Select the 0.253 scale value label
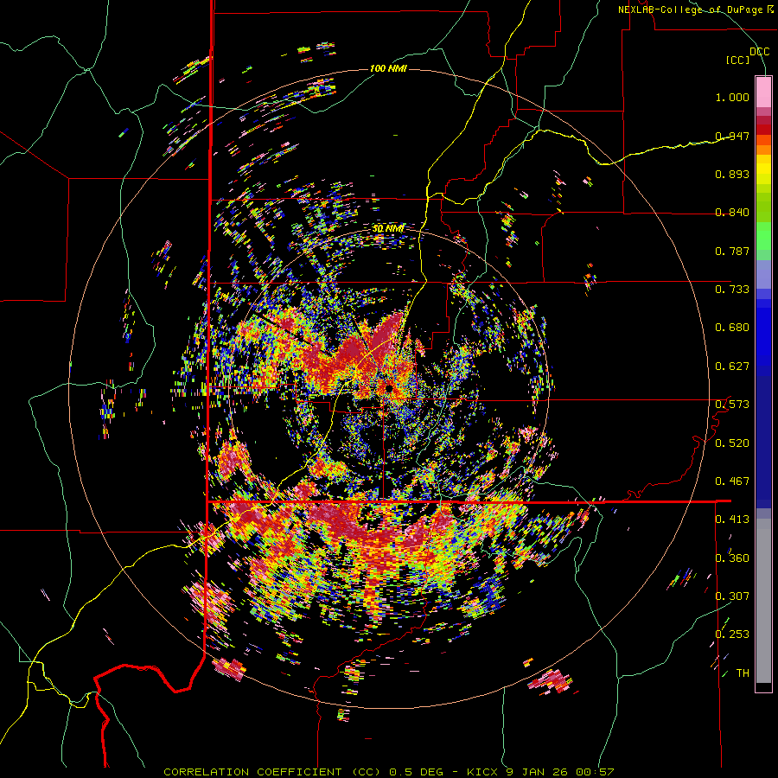The image size is (778, 778). coord(732,635)
